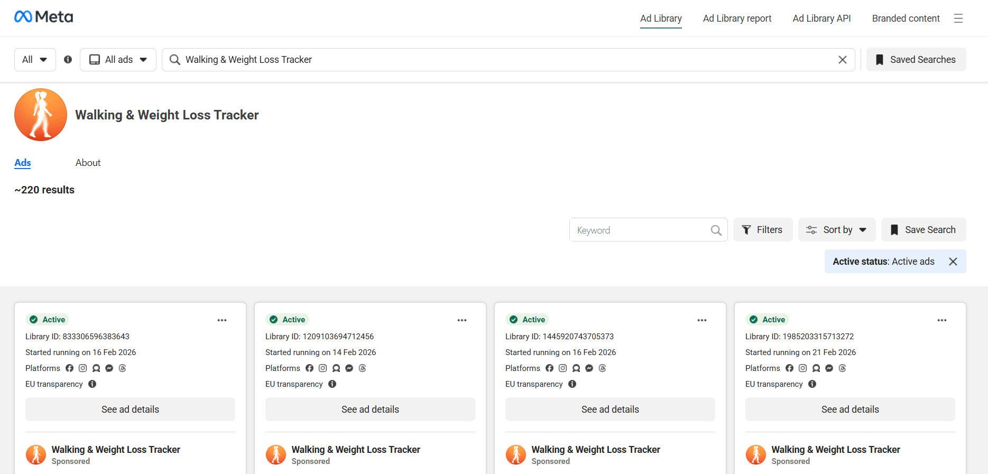
Task: Click the advertiser avatar on ad 833306596383643
Action: 36,454
